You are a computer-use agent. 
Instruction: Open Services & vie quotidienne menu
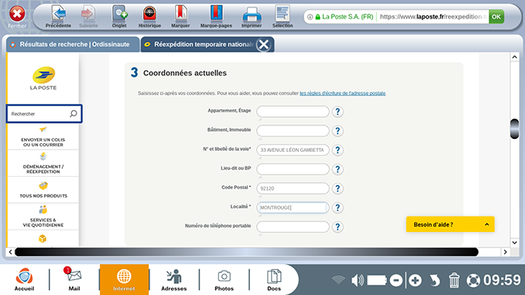click(43, 217)
